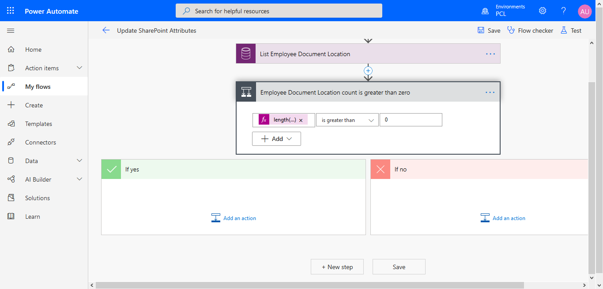The height and width of the screenshot is (289, 603).
Task: Go back using the left arrow
Action: click(x=106, y=30)
